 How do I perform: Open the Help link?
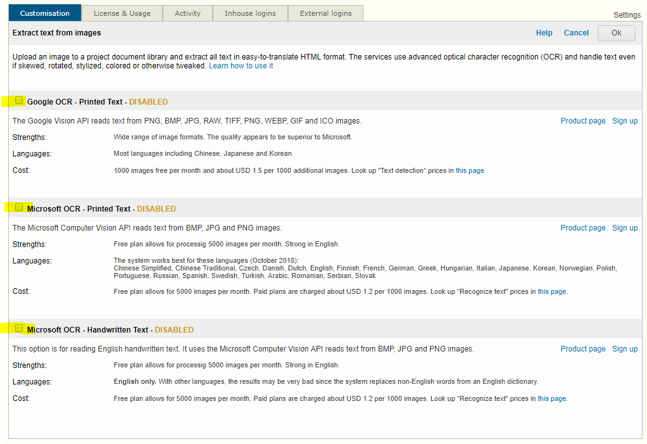click(544, 33)
